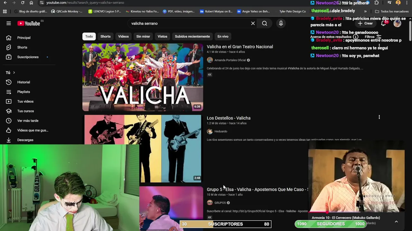The image size is (412, 231).
Task: Select the Sin mirar filter chip
Action: pos(143,37)
